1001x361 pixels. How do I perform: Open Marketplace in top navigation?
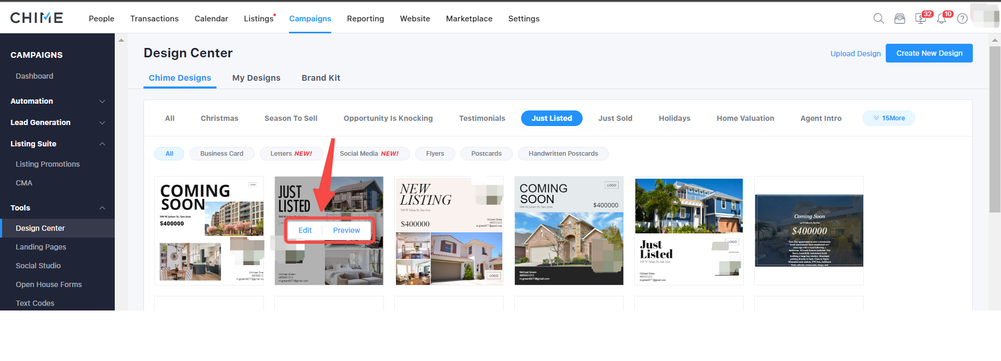pos(469,19)
